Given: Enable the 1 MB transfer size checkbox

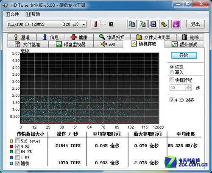Looking at the screenshot, I should pos(18,157).
